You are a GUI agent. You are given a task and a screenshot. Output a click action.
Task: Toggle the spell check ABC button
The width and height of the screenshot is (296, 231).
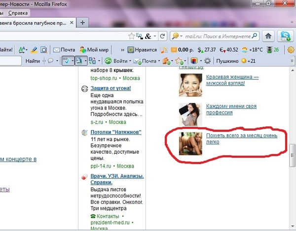tap(66, 61)
